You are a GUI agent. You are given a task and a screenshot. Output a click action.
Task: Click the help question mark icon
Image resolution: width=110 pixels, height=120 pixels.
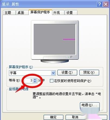pyautogui.click(x=99, y=4)
